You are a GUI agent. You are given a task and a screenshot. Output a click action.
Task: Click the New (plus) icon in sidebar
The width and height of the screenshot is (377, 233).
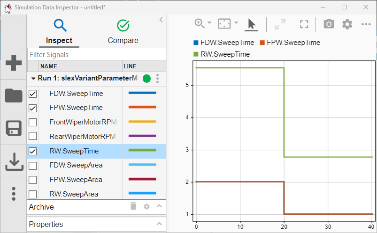(14, 63)
